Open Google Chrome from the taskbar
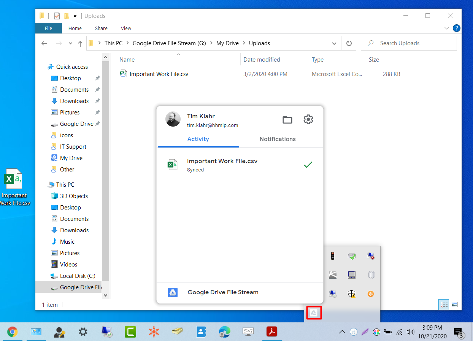 tap(12, 332)
